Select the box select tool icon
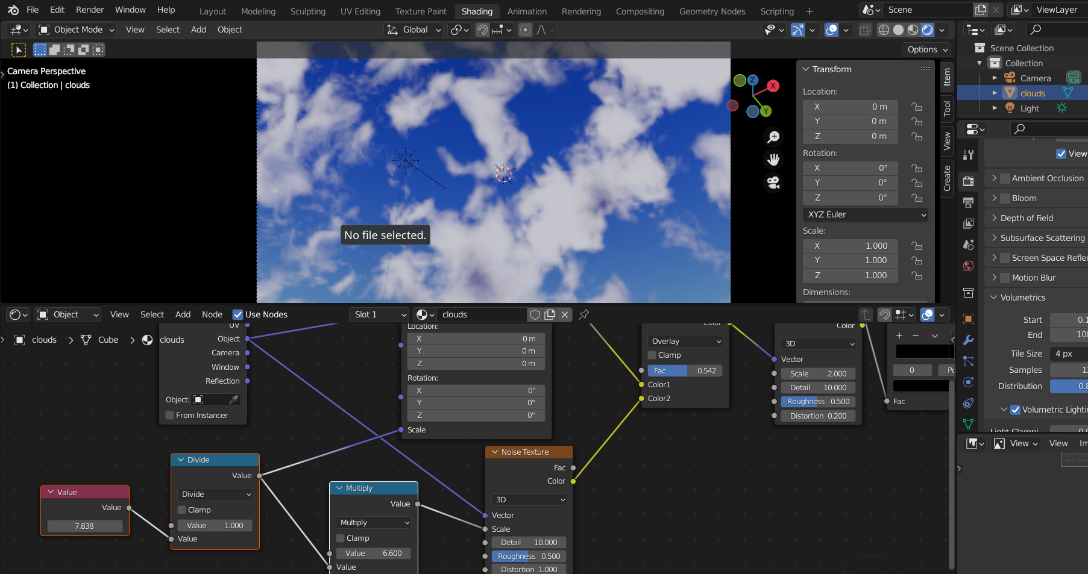Image resolution: width=1088 pixels, height=574 pixels. pyautogui.click(x=40, y=49)
